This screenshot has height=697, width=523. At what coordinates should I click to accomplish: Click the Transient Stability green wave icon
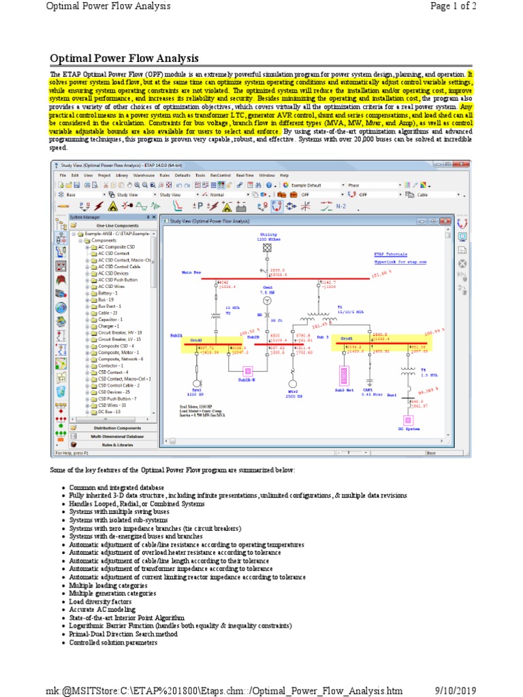pos(155,206)
